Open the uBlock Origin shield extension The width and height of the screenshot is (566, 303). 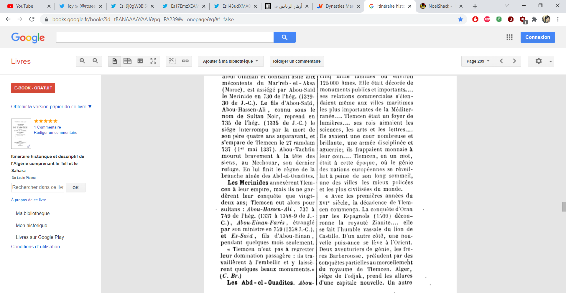point(523,20)
